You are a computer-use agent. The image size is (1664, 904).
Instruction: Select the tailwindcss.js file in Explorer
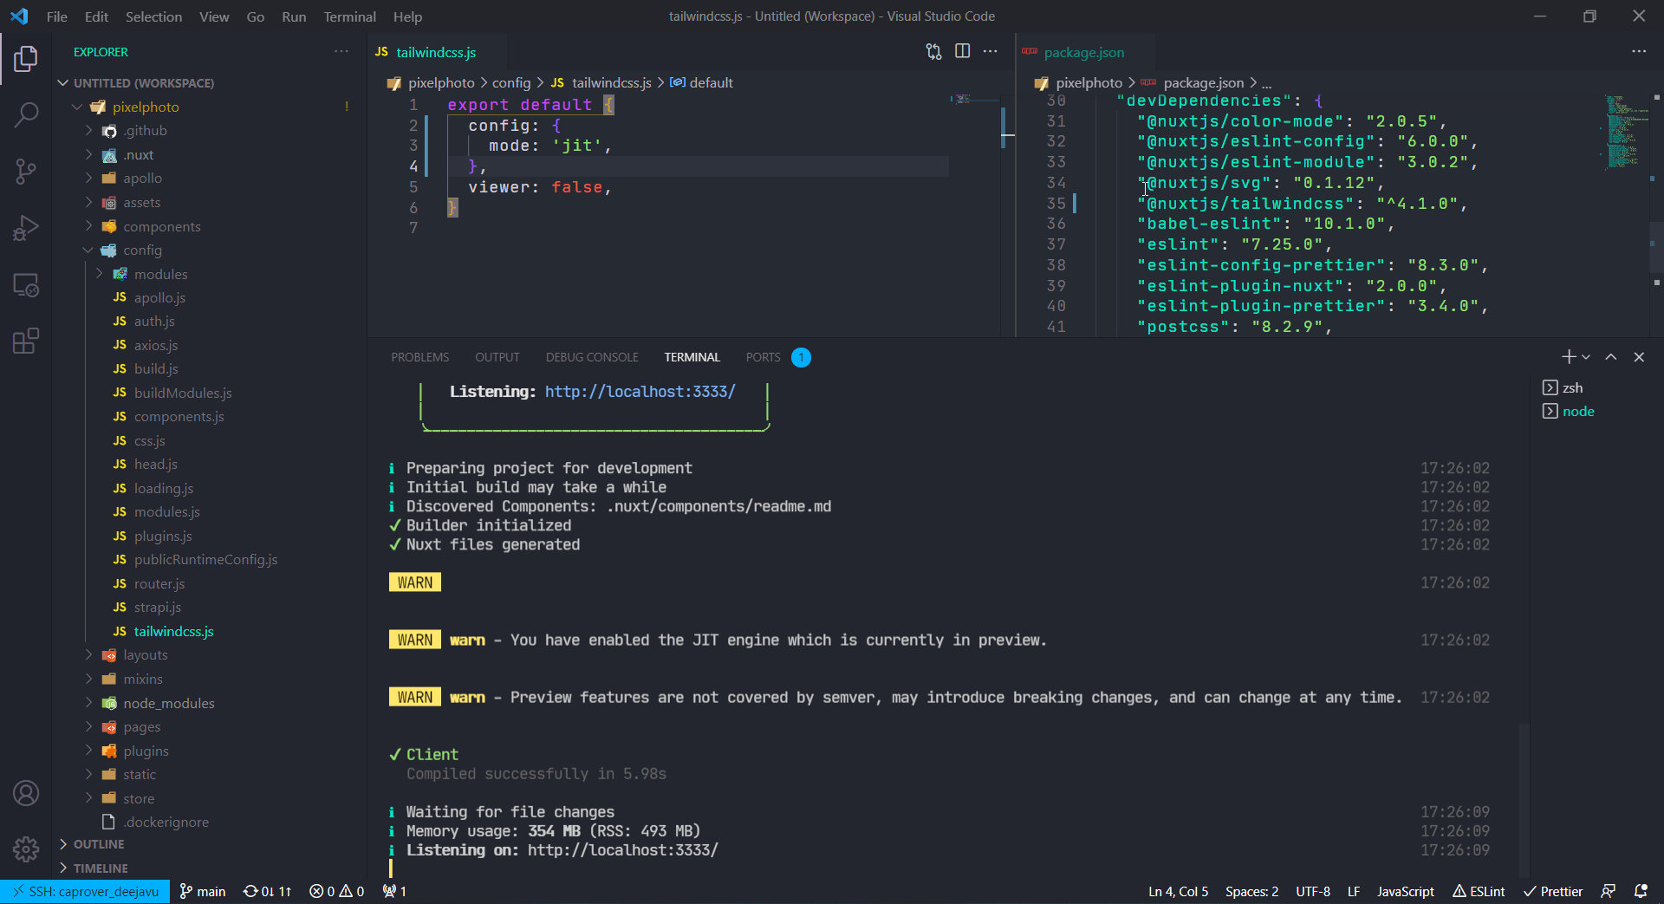coord(174,631)
